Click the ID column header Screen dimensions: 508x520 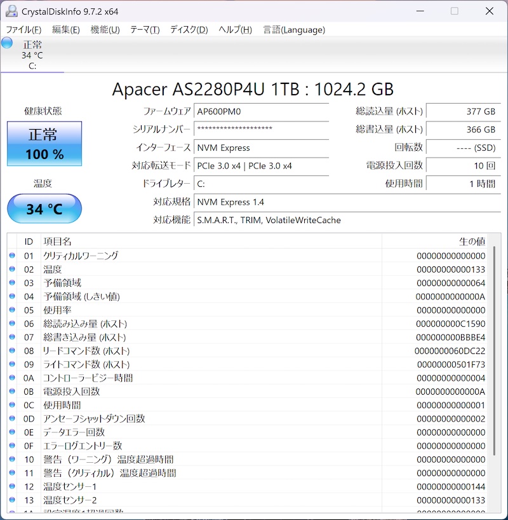point(29,242)
